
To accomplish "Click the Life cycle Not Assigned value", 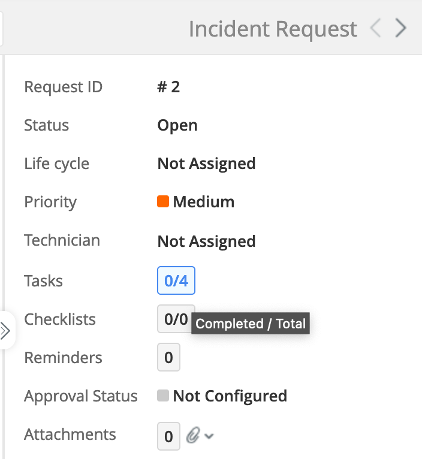I will click(206, 164).
